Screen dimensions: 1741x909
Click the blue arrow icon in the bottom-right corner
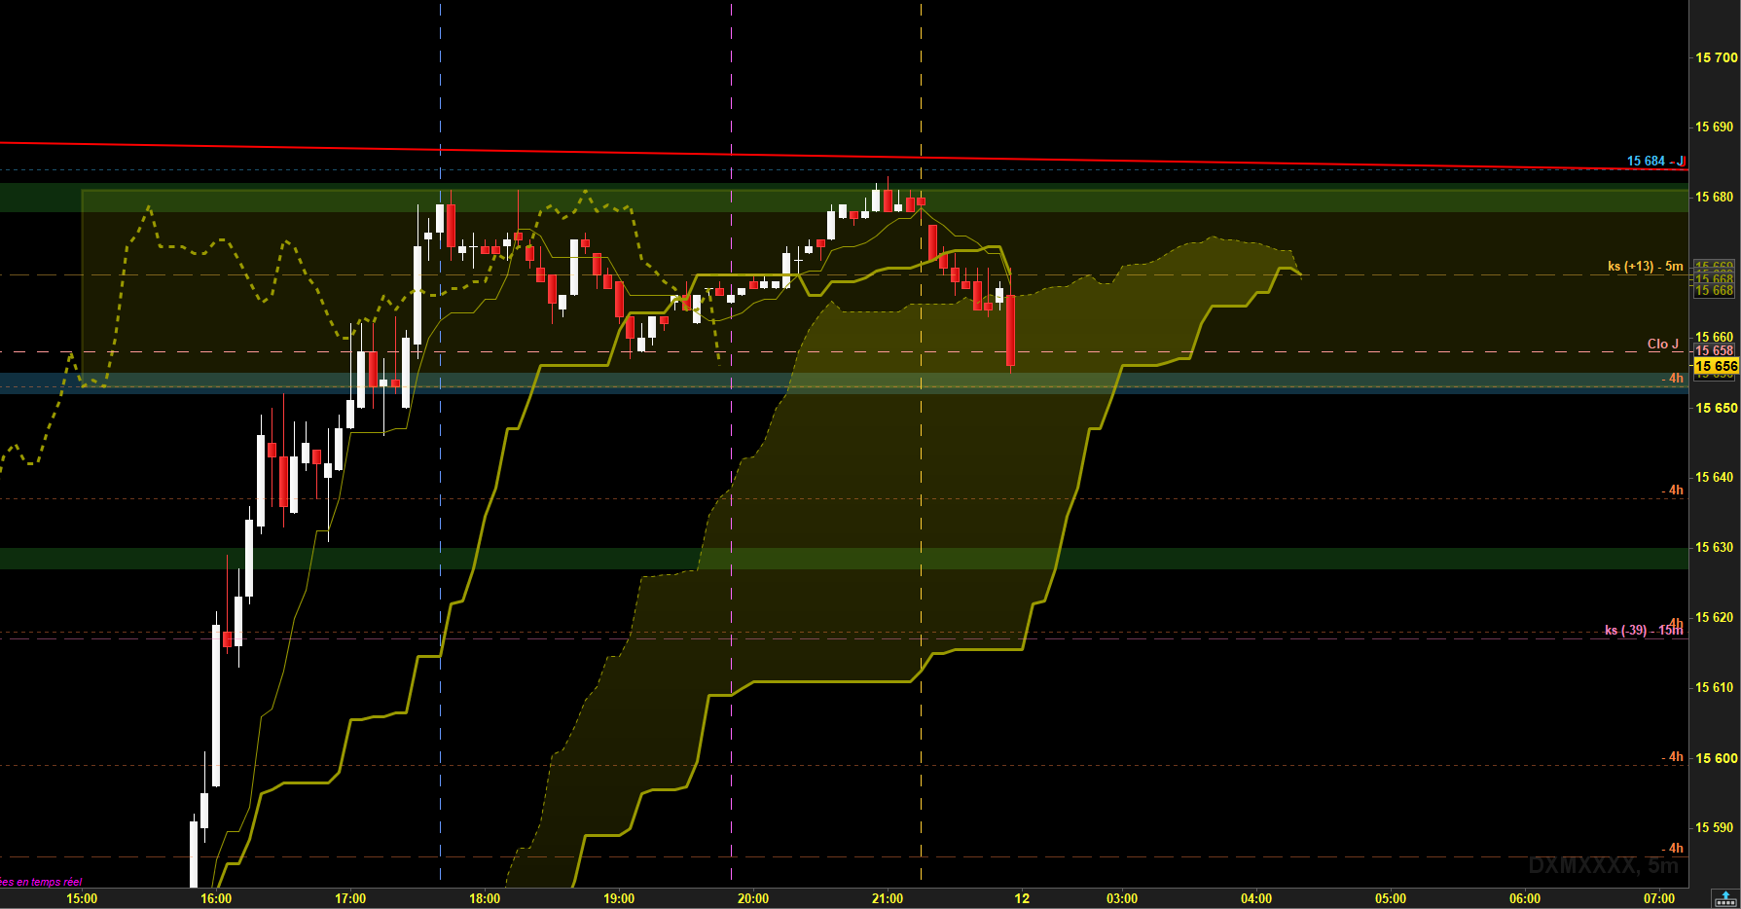tap(1725, 898)
